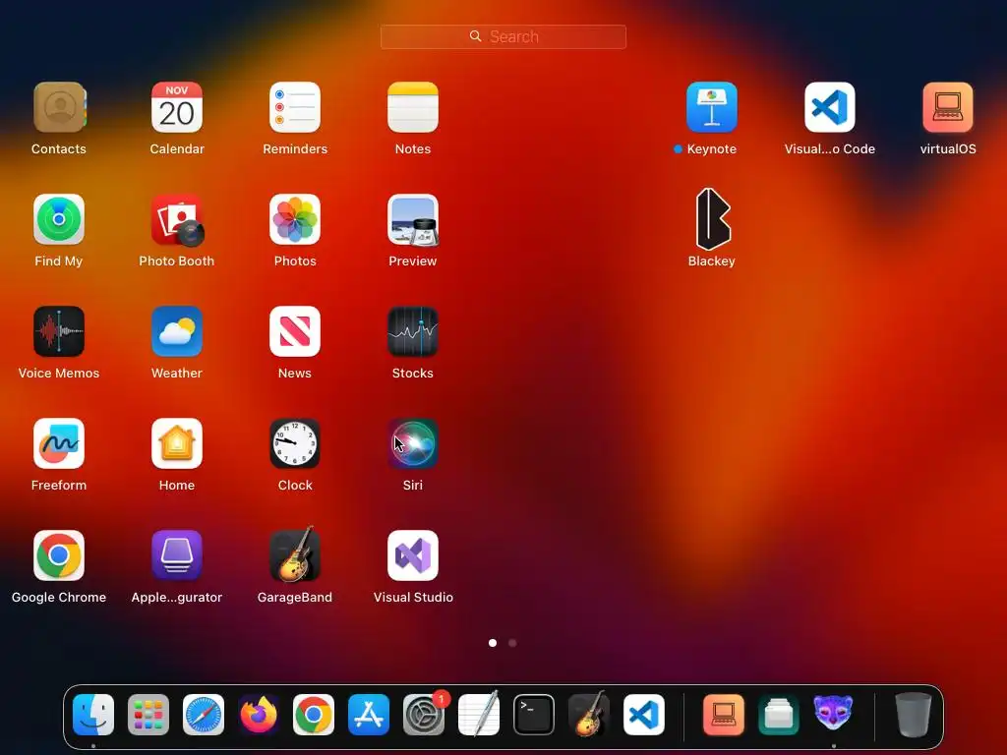Open the Stocks app
The width and height of the screenshot is (1007, 755).
[413, 331]
